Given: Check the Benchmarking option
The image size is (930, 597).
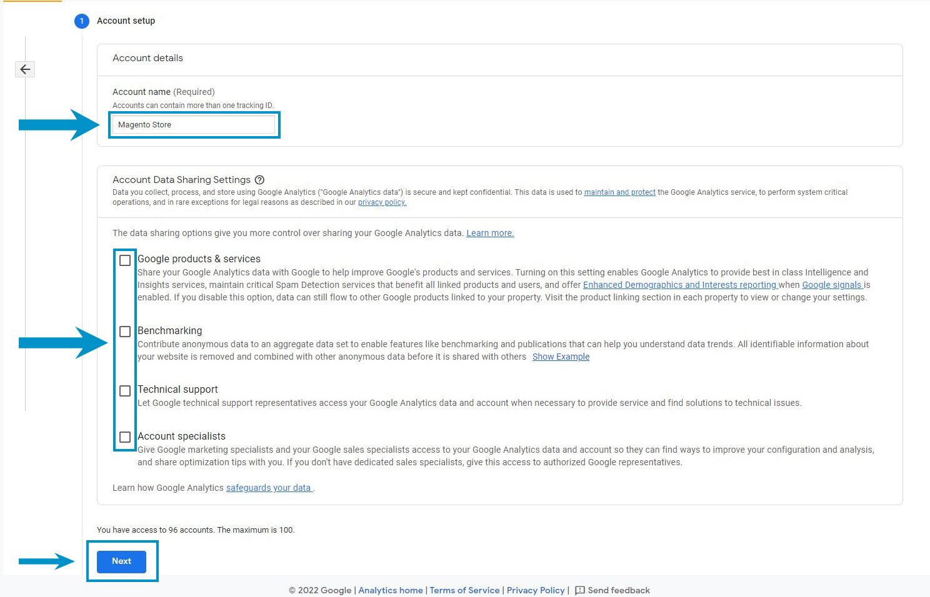Looking at the screenshot, I should point(125,332).
